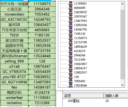Click spreadsheet cell feo

14,87
